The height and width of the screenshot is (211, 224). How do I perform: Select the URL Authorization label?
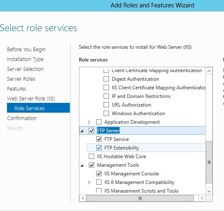click(132, 105)
